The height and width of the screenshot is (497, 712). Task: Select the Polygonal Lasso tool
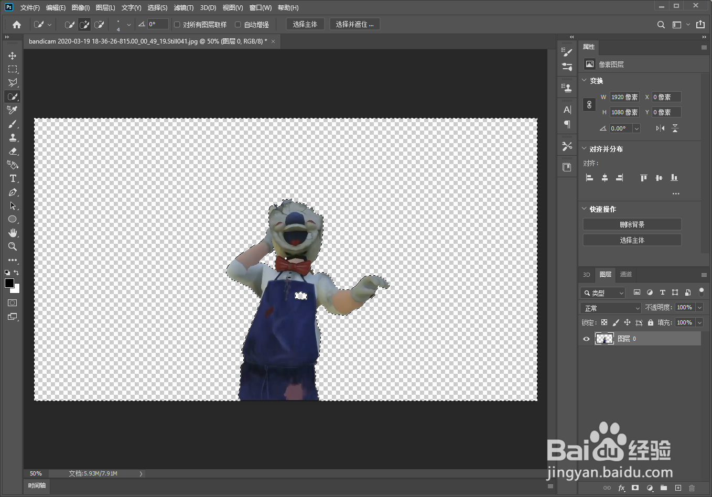[13, 83]
